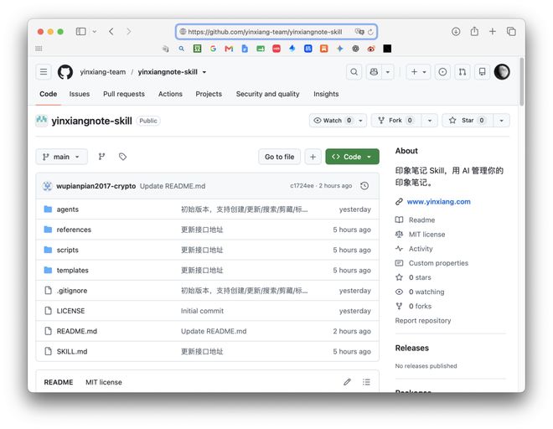Go back in Safari

click(111, 31)
